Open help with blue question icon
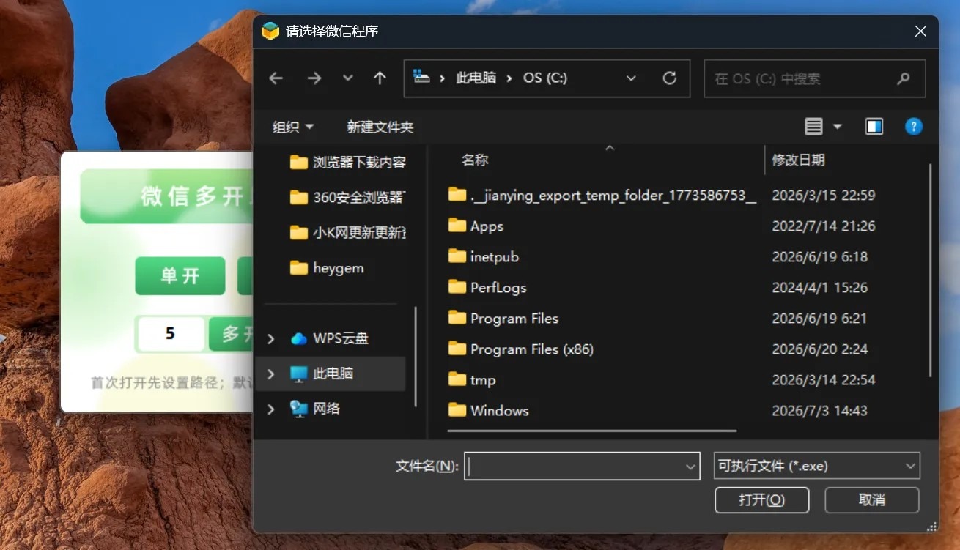Viewport: 960px width, 550px height. coord(913,127)
